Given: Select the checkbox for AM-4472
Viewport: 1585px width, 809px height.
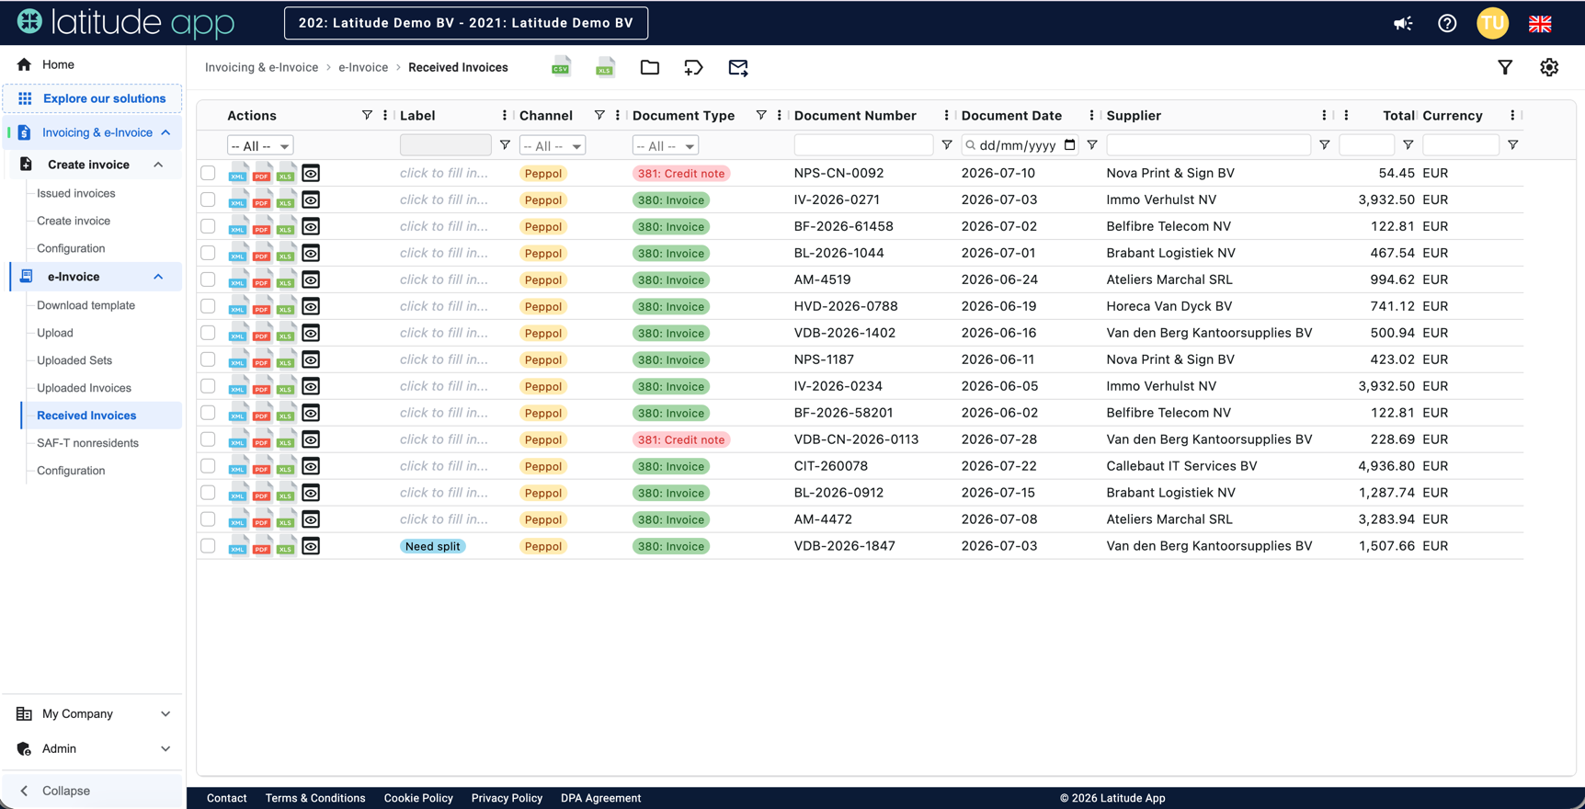Looking at the screenshot, I should pos(209,519).
